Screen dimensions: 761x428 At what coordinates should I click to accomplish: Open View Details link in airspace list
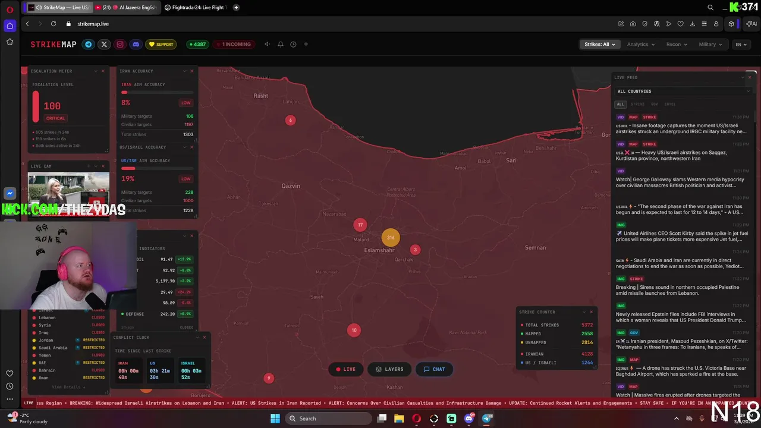point(68,387)
